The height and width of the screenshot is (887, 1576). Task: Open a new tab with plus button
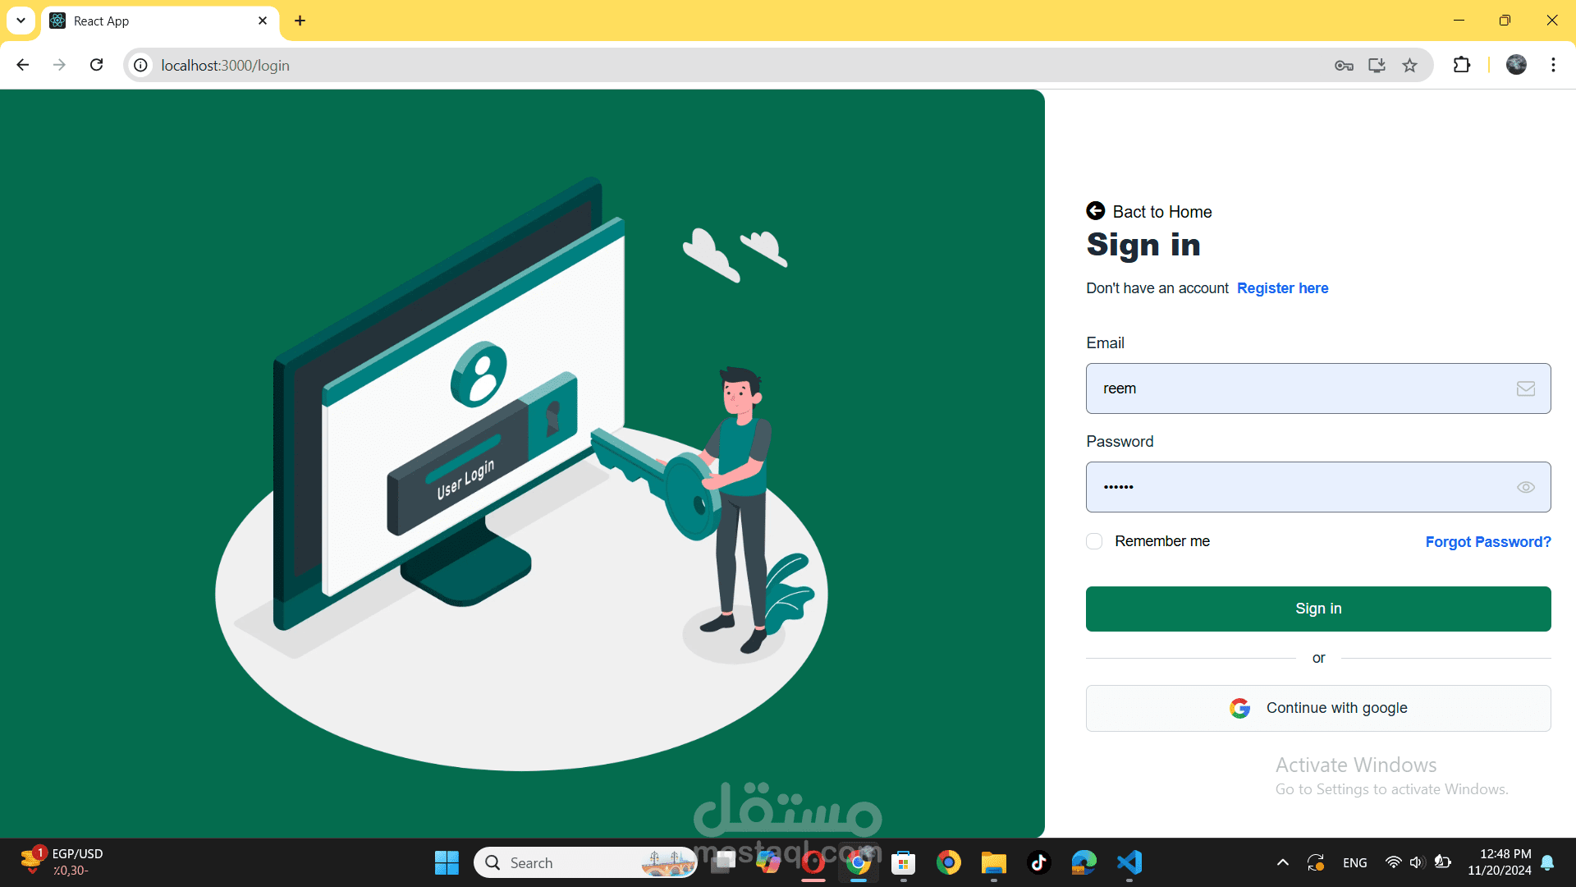click(x=300, y=21)
